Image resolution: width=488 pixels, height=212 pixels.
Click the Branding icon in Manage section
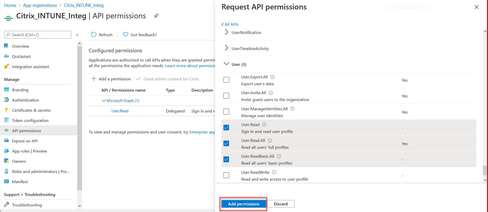click(6, 90)
